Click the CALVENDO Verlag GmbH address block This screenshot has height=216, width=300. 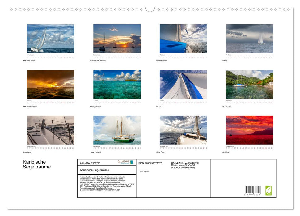click(184, 164)
